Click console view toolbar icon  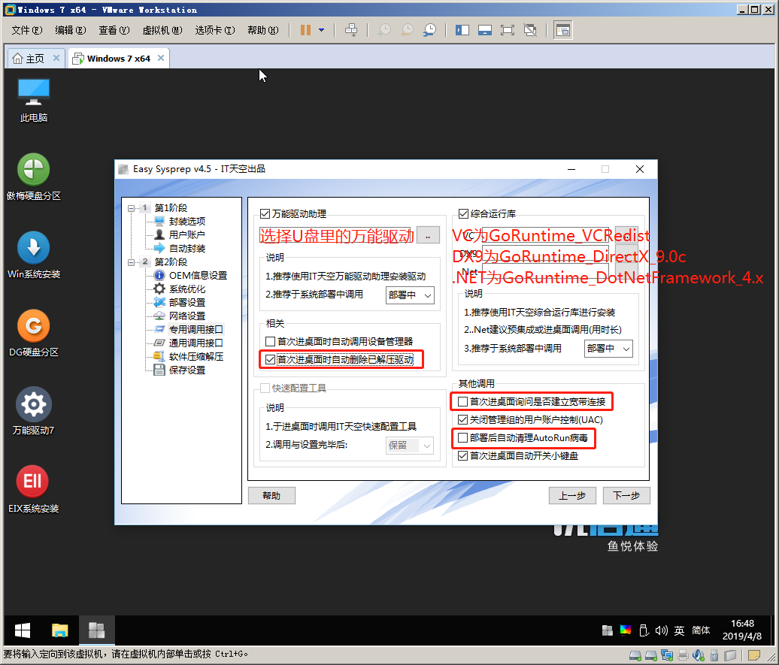click(x=563, y=30)
